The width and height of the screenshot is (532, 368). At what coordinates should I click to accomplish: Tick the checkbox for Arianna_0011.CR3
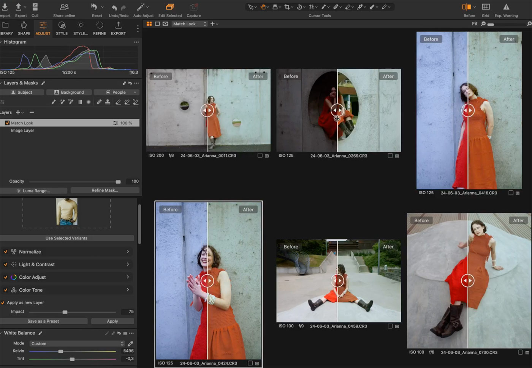[260, 156]
